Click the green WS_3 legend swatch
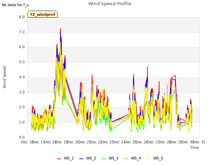 tap(104, 159)
